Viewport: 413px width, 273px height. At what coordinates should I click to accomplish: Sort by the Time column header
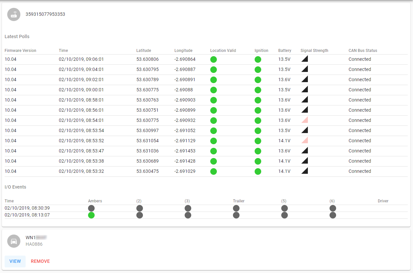click(63, 50)
